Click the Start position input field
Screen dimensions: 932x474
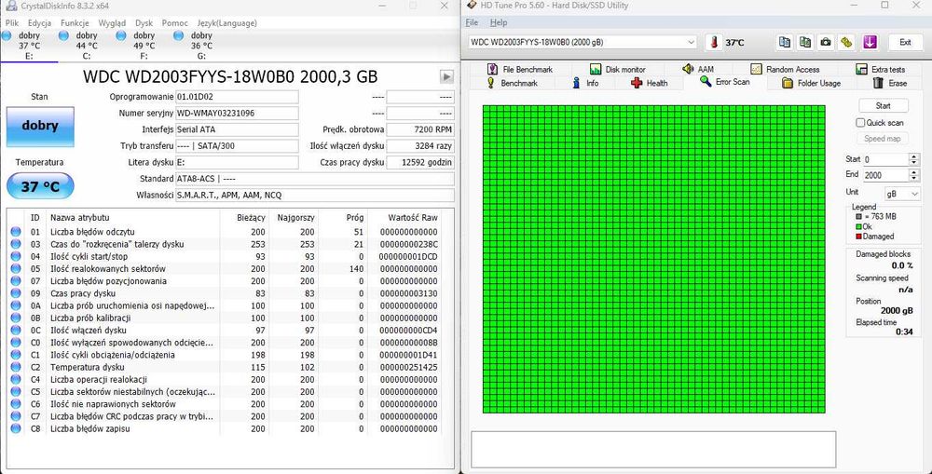(x=885, y=159)
